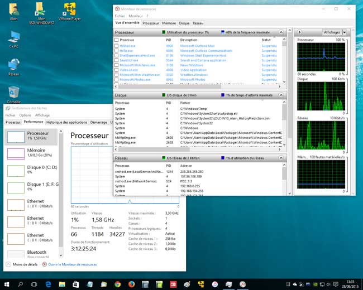The height and width of the screenshot is (290, 363).
Task: Collapse the Réseau section in Resource Monitor
Action: click(x=281, y=158)
